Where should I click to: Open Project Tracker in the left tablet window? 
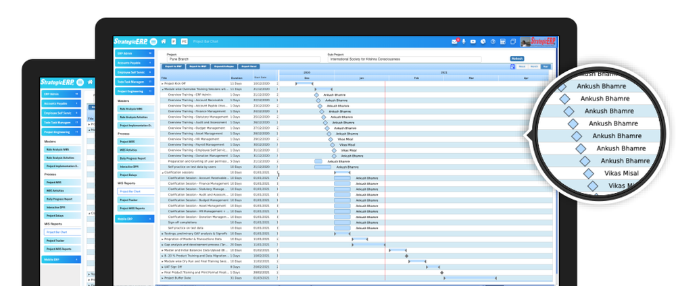tap(62, 241)
